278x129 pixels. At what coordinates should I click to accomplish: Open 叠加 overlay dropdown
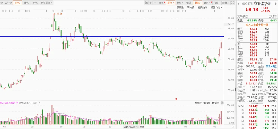click(180, 3)
